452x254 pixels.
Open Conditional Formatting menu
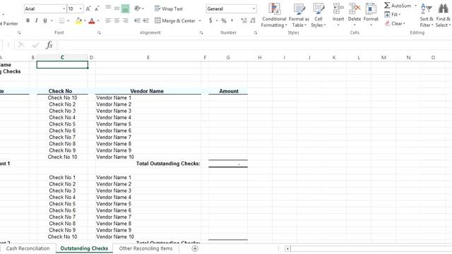tap(274, 15)
